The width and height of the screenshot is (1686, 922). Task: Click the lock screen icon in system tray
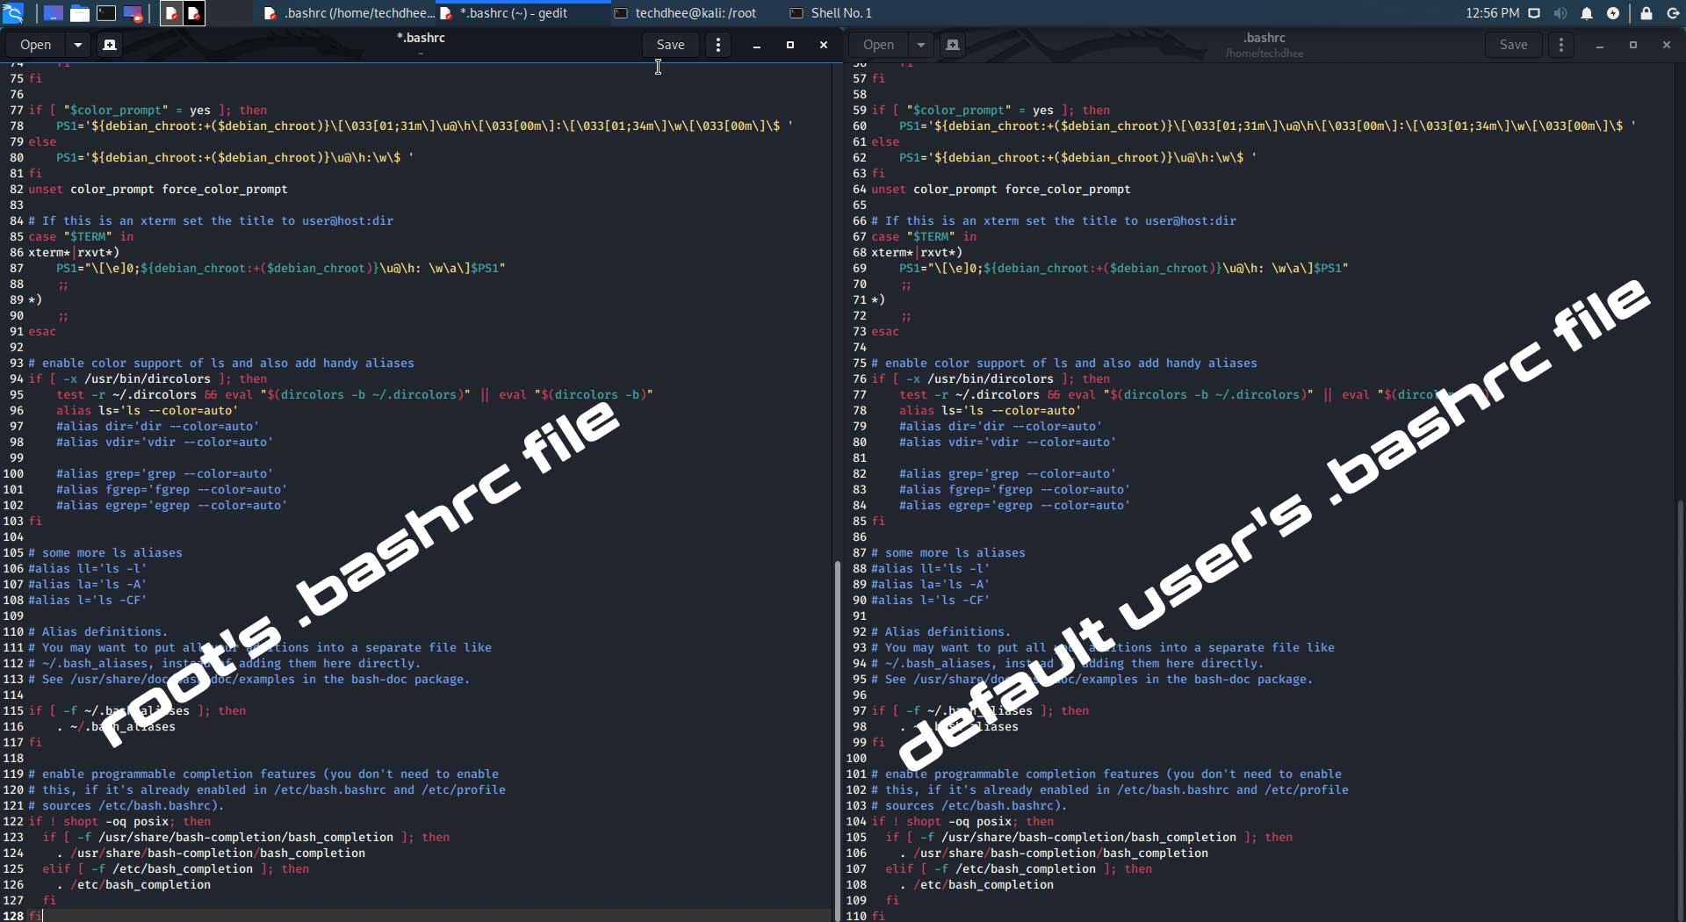(1648, 13)
